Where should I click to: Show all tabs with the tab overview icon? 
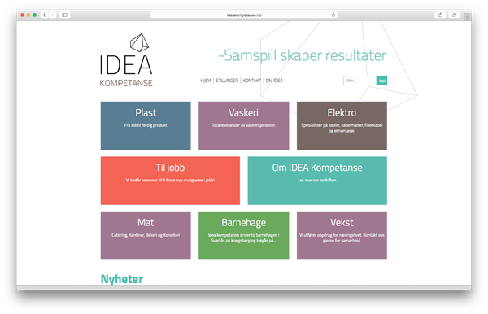click(454, 15)
